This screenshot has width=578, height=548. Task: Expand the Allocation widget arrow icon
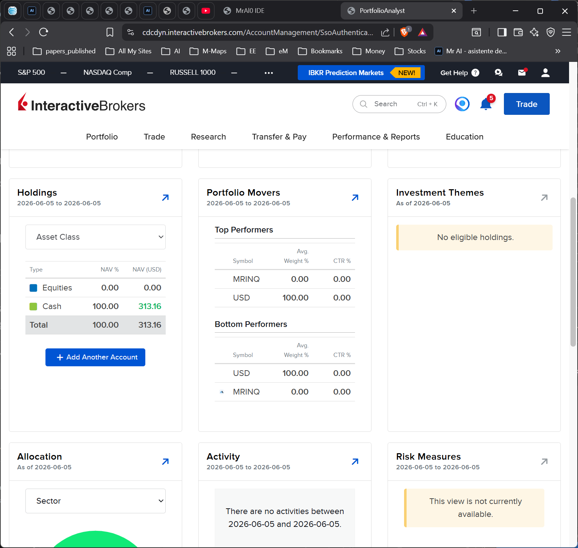point(165,461)
